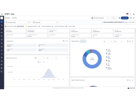Toggle the dark blue series in revenue legend
136x102 pixels.
coord(39,62)
